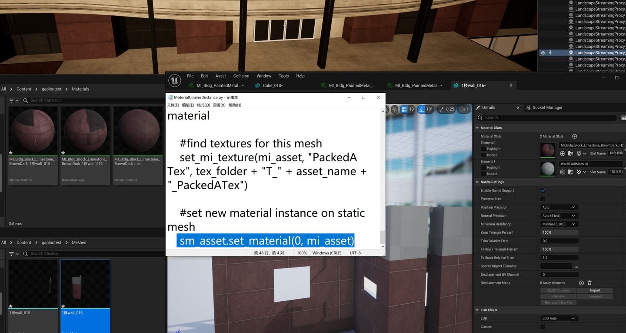This screenshot has height=333, width=626.
Task: Check Isolate for Element 1
Action: point(483,173)
